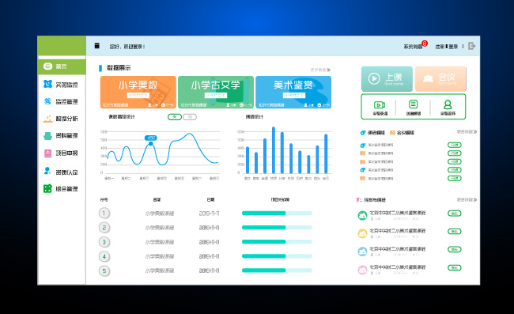This screenshot has height=314, width=514.
Task: Click the 注册 link in header
Action: click(440, 47)
